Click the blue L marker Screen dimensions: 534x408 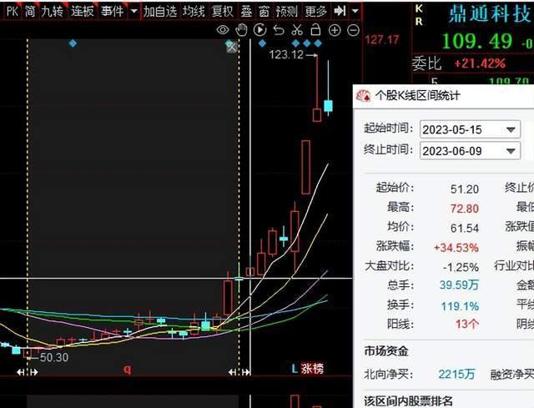[x=295, y=368]
